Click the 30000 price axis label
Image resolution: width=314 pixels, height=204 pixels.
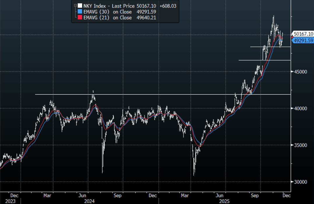(299, 182)
